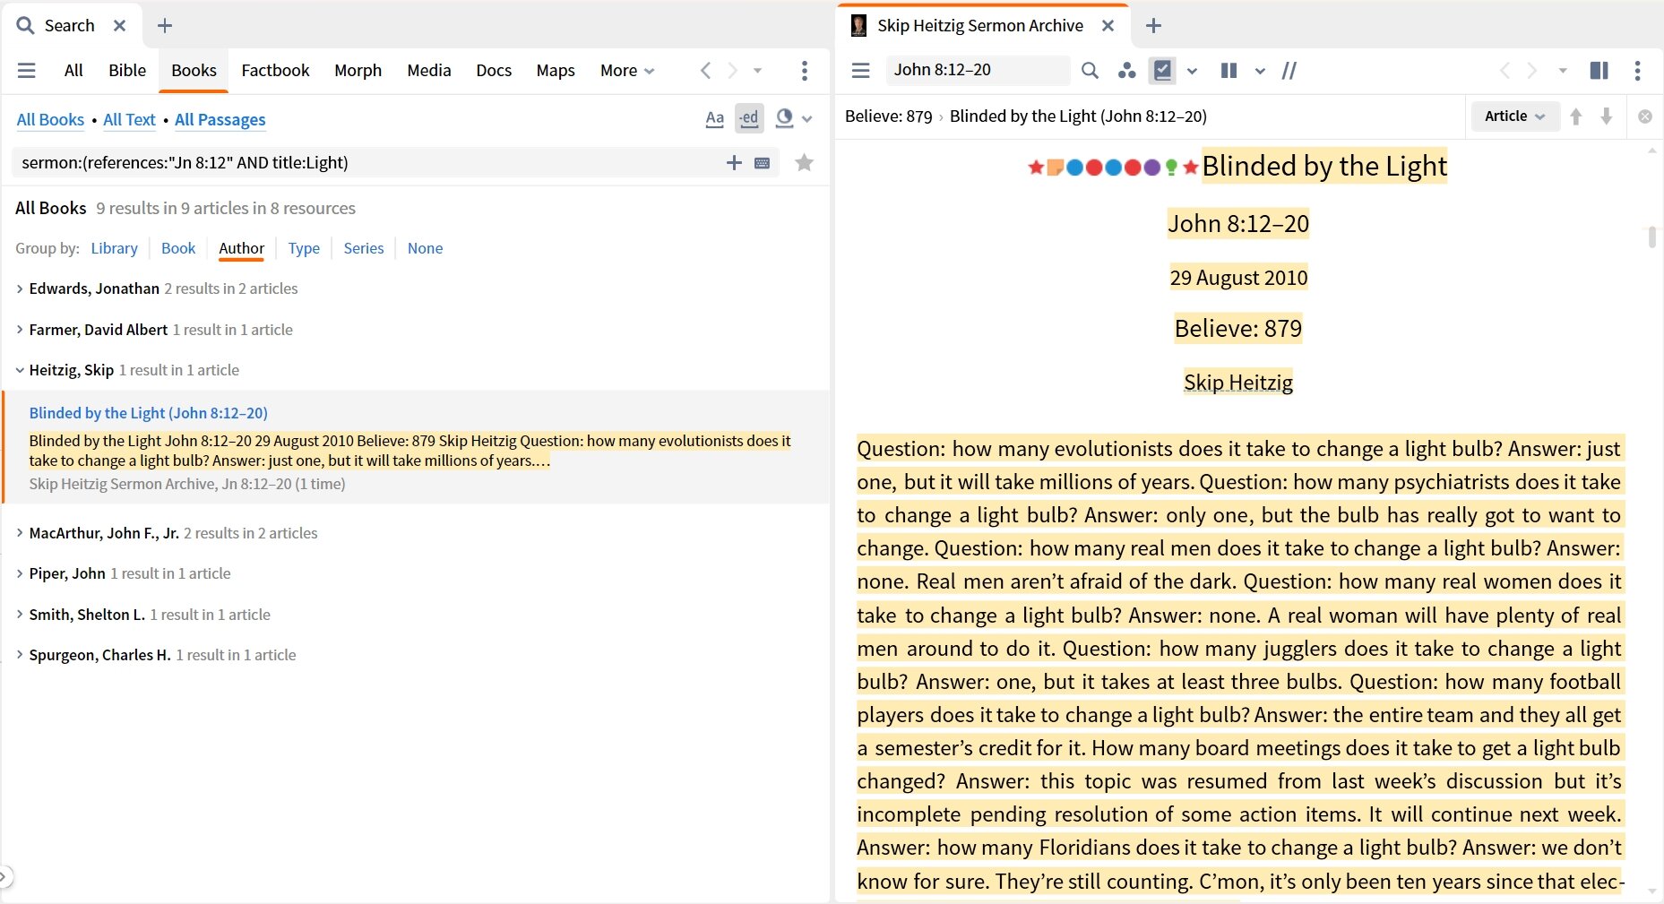Toggle the reading checkmark visual filter button
Screen dimensions: 1664x904
click(1163, 70)
